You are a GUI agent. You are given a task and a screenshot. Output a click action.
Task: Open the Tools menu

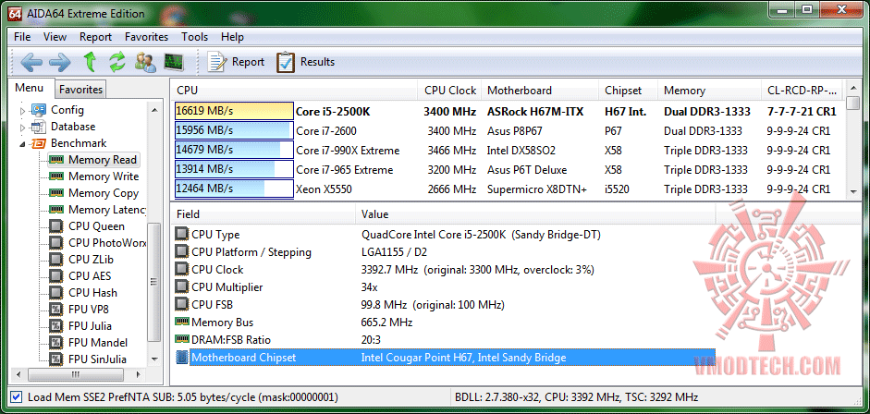195,37
